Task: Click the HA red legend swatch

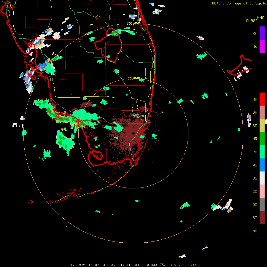Action: click(262, 99)
